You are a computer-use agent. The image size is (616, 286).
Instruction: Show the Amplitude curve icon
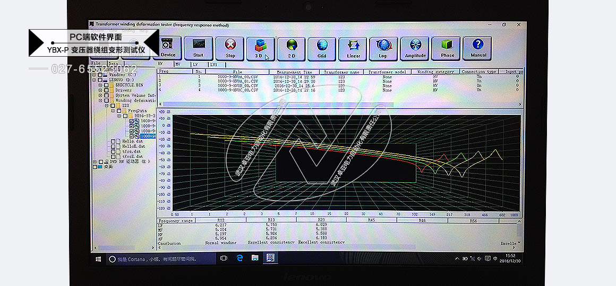415,48
